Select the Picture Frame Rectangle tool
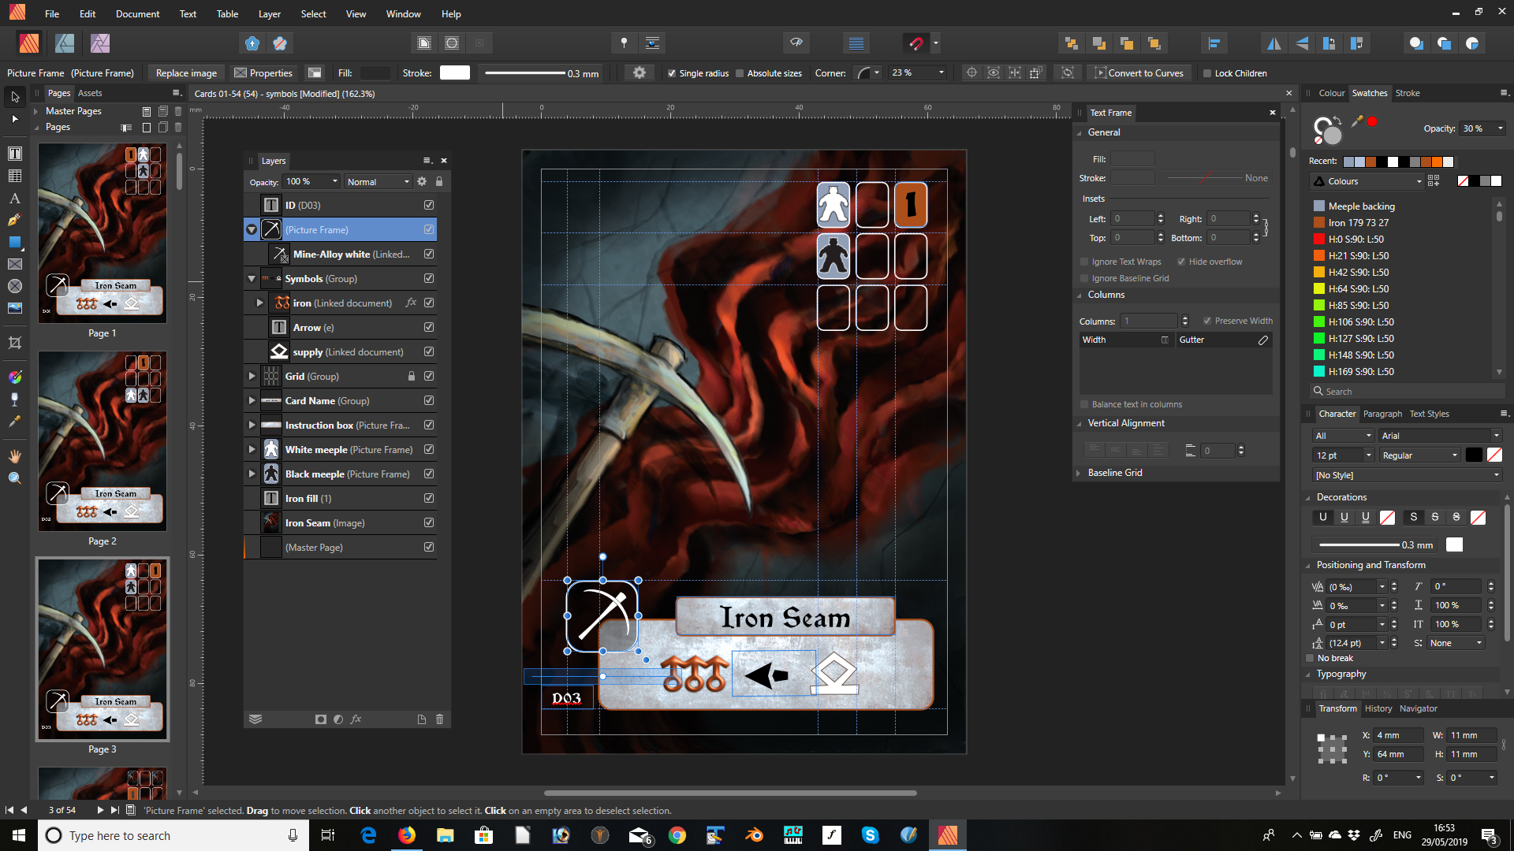 point(15,265)
